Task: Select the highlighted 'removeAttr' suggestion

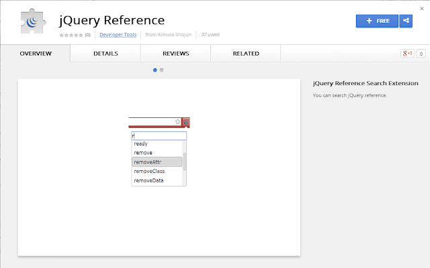Action: (x=157, y=162)
